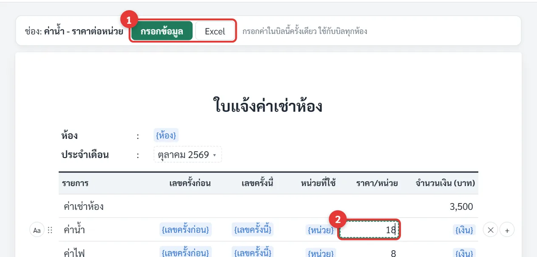This screenshot has width=537, height=257.
Task: Click the รายการ column header
Action: click(75, 184)
